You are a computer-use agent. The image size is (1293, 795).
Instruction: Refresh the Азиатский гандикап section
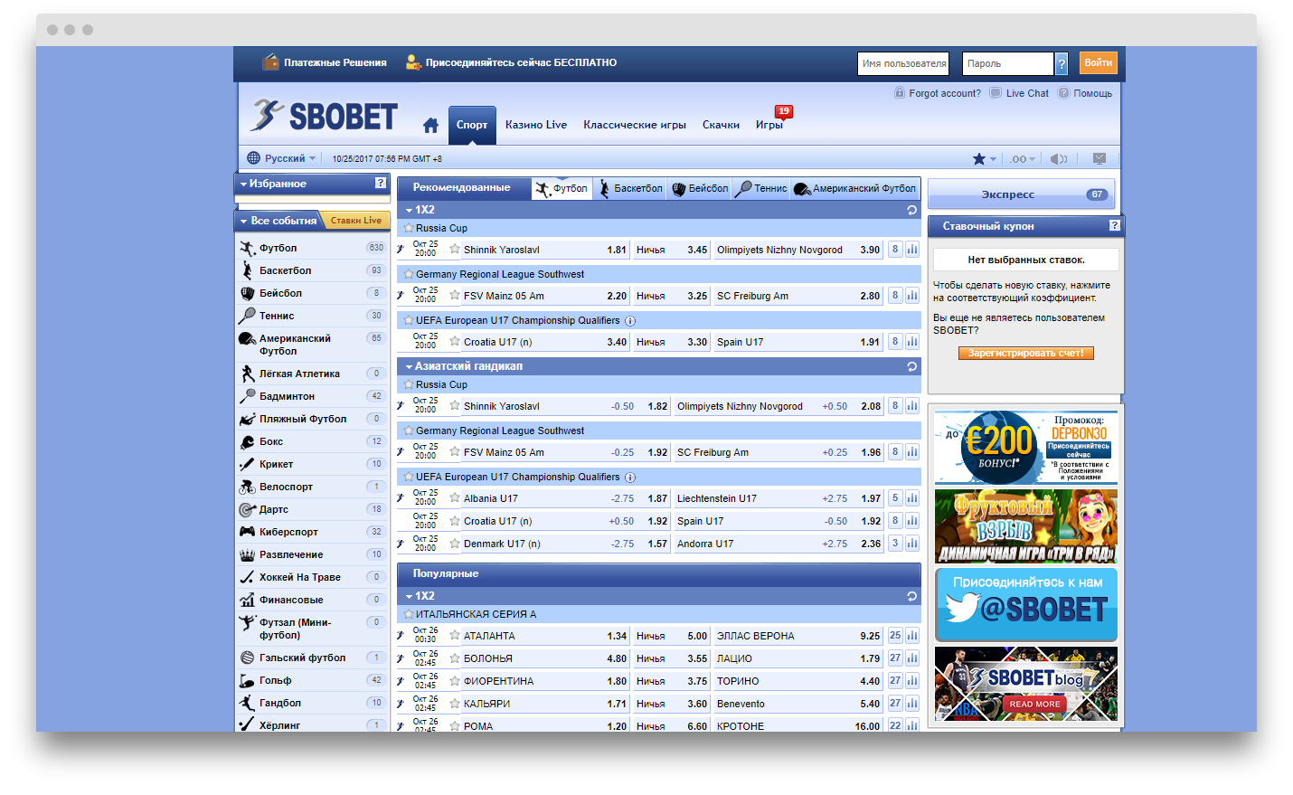coord(911,366)
